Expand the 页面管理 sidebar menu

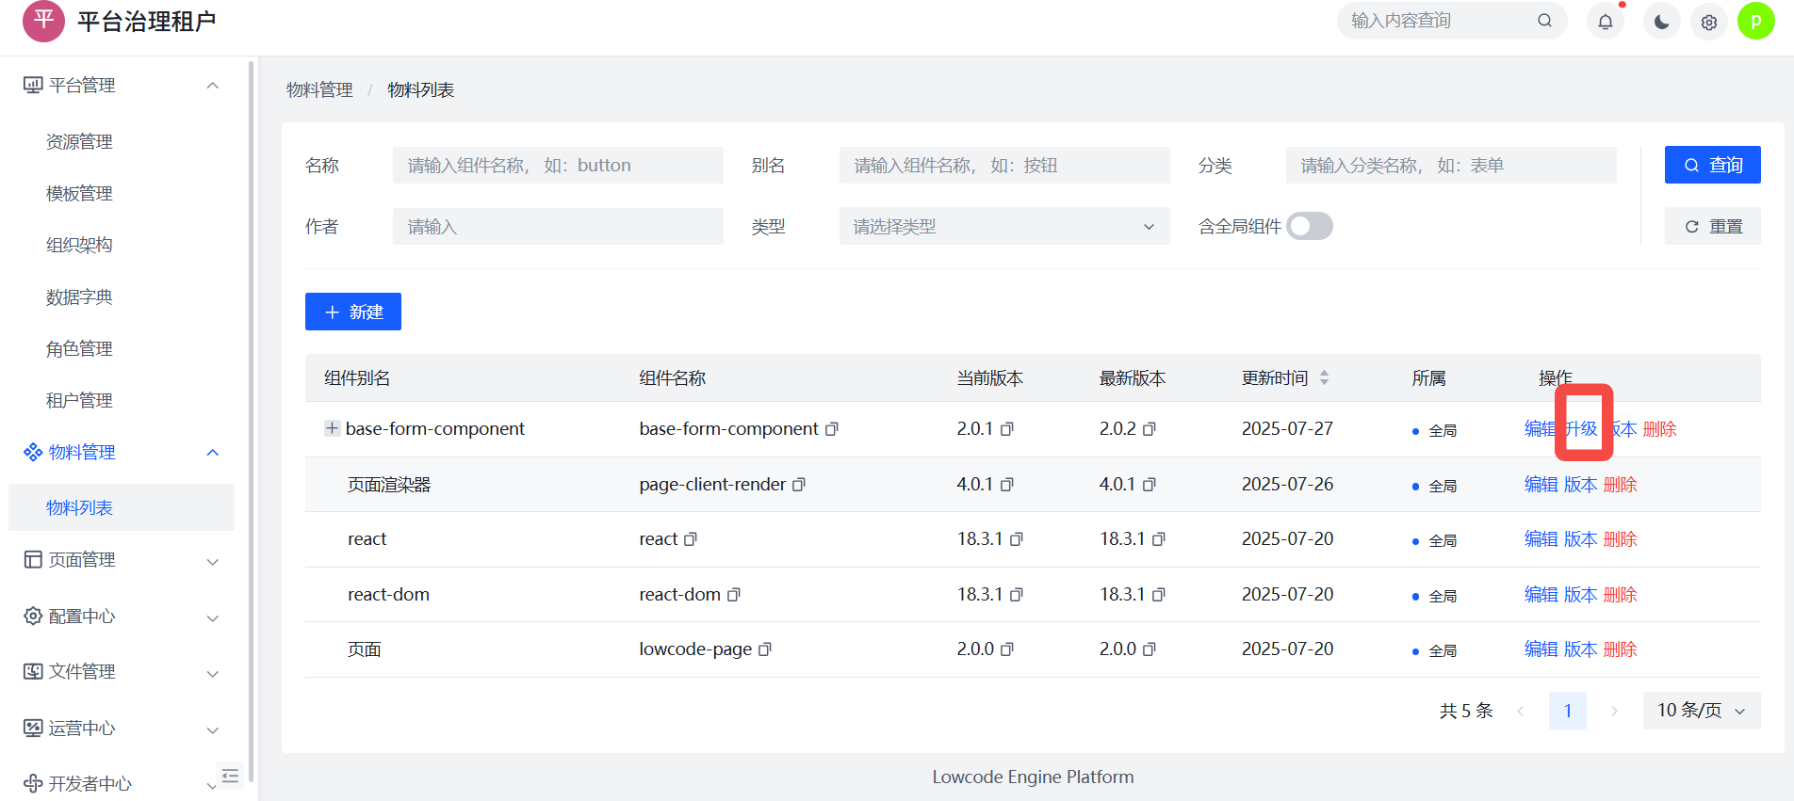tap(121, 560)
